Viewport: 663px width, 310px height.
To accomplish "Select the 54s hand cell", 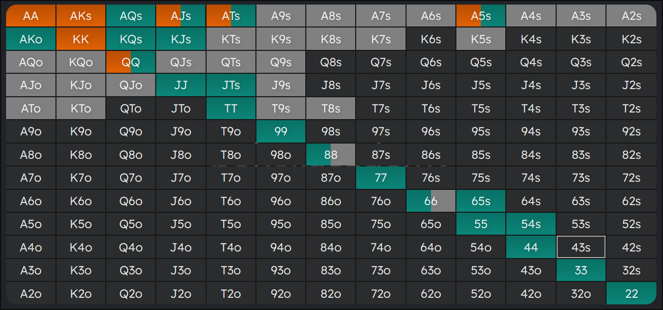I will tap(531, 224).
